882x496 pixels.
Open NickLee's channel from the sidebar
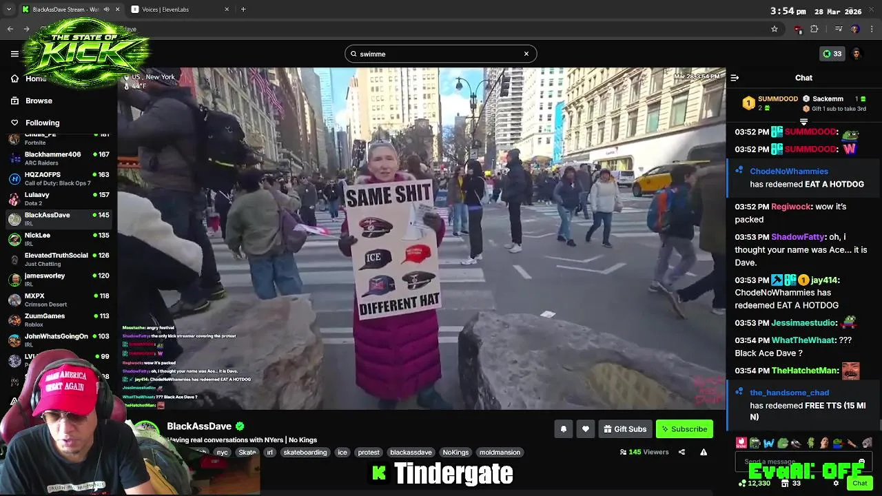tap(59, 239)
